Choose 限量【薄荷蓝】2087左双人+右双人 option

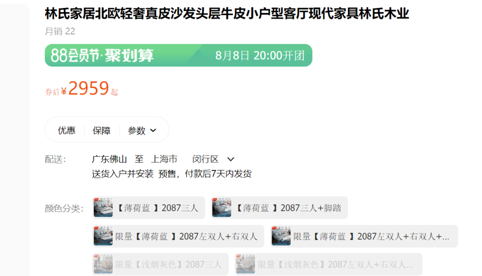click(178, 236)
